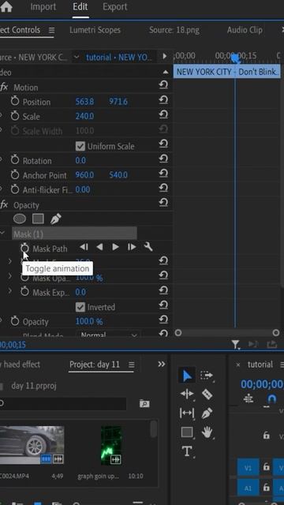Track selected mask backward one frame
This screenshot has width=284, height=505.
coord(84,247)
